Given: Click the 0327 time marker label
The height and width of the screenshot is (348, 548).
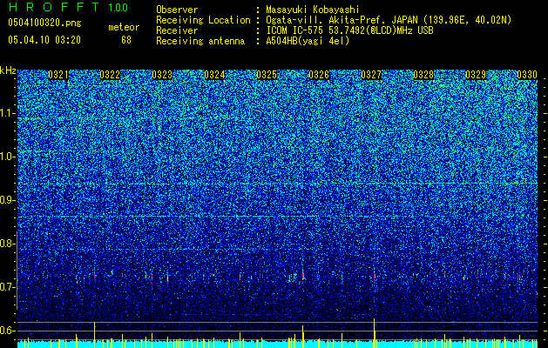Looking at the screenshot, I should pos(371,75).
